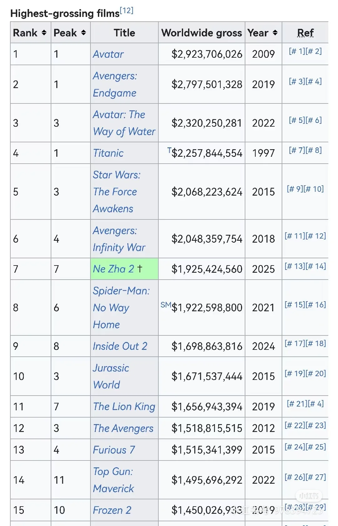The width and height of the screenshot is (338, 526).
Task: Sort table by Rank column arrows
Action: point(44,33)
